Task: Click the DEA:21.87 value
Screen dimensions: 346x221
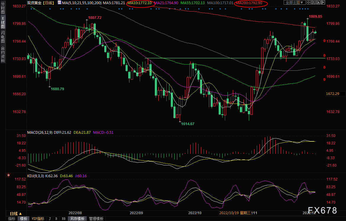Action: coord(82,132)
